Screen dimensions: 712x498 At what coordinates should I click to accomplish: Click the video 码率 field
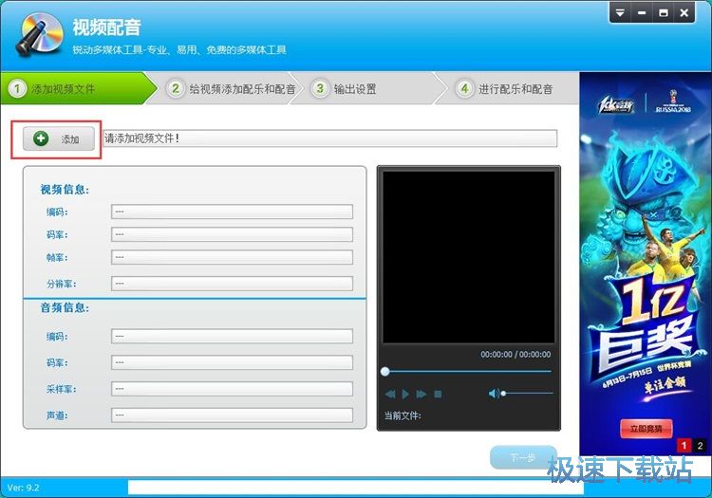click(232, 234)
